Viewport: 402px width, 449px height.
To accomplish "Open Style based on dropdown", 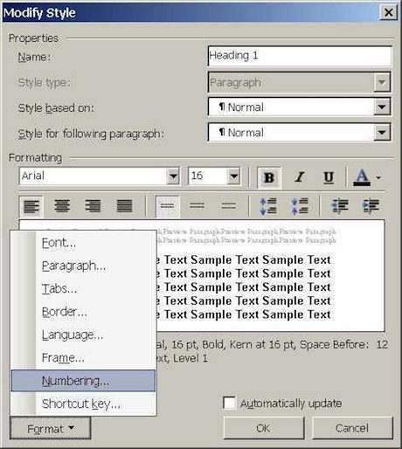I will pyautogui.click(x=382, y=107).
